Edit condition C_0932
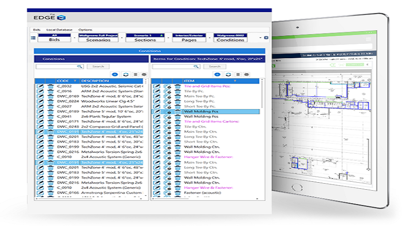Screen dimensions: 416x233 pos(40,86)
